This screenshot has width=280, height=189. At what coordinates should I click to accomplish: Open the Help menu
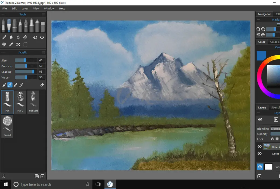tap(62, 8)
